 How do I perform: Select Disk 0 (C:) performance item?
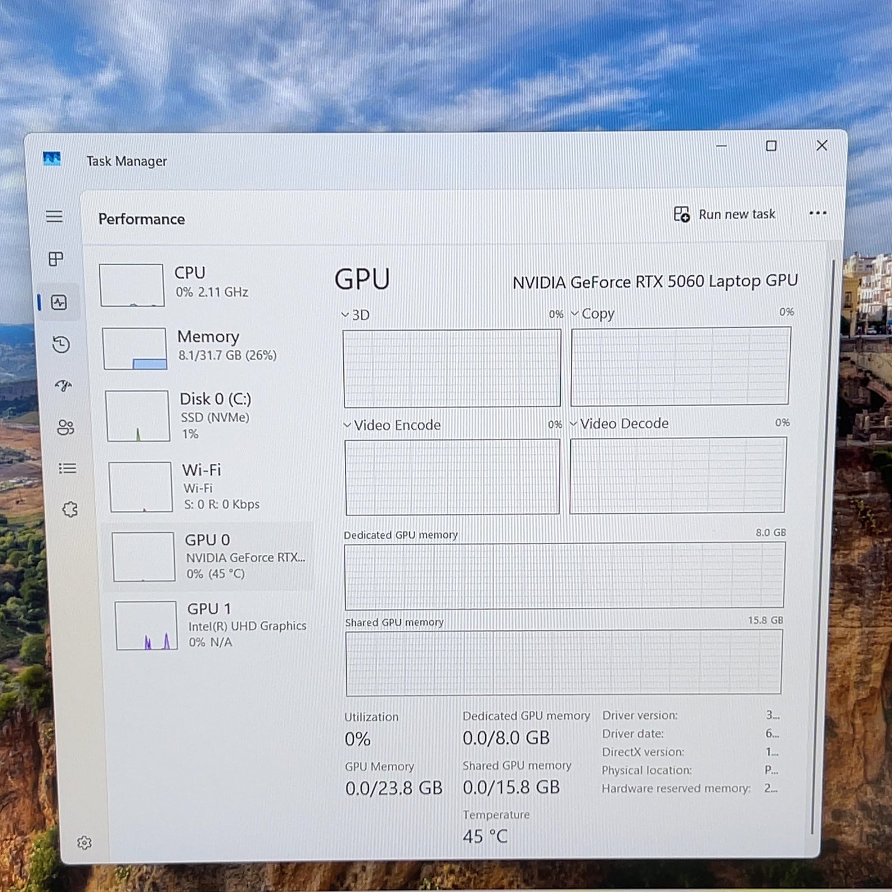[x=209, y=416]
